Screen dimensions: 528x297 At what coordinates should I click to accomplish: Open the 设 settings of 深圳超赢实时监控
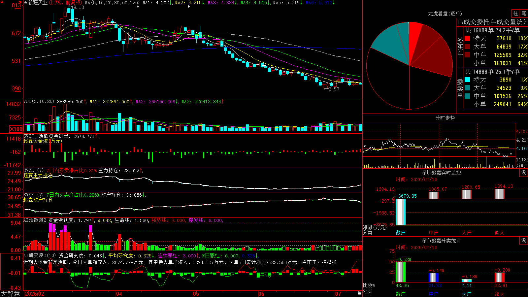[x=524, y=173]
